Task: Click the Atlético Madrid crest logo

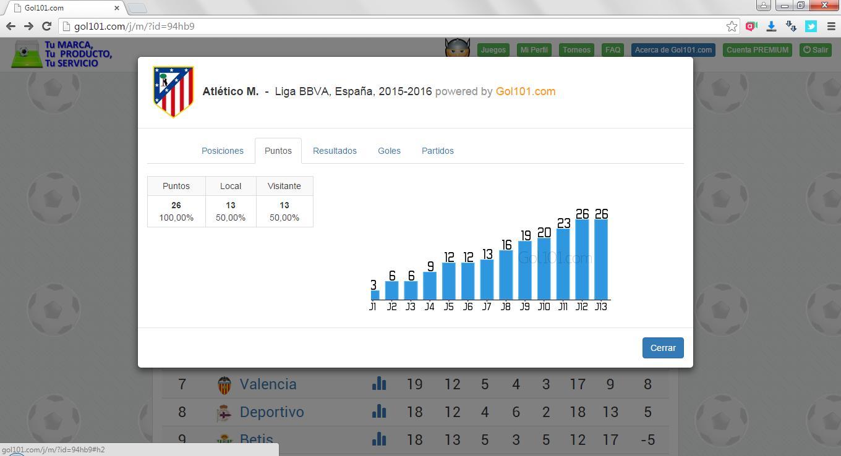Action: 173,91
